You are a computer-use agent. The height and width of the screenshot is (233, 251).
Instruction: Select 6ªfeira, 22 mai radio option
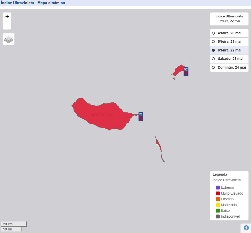tap(229, 50)
